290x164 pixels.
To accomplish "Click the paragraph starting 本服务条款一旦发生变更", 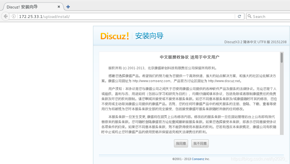I will tap(189, 124).
